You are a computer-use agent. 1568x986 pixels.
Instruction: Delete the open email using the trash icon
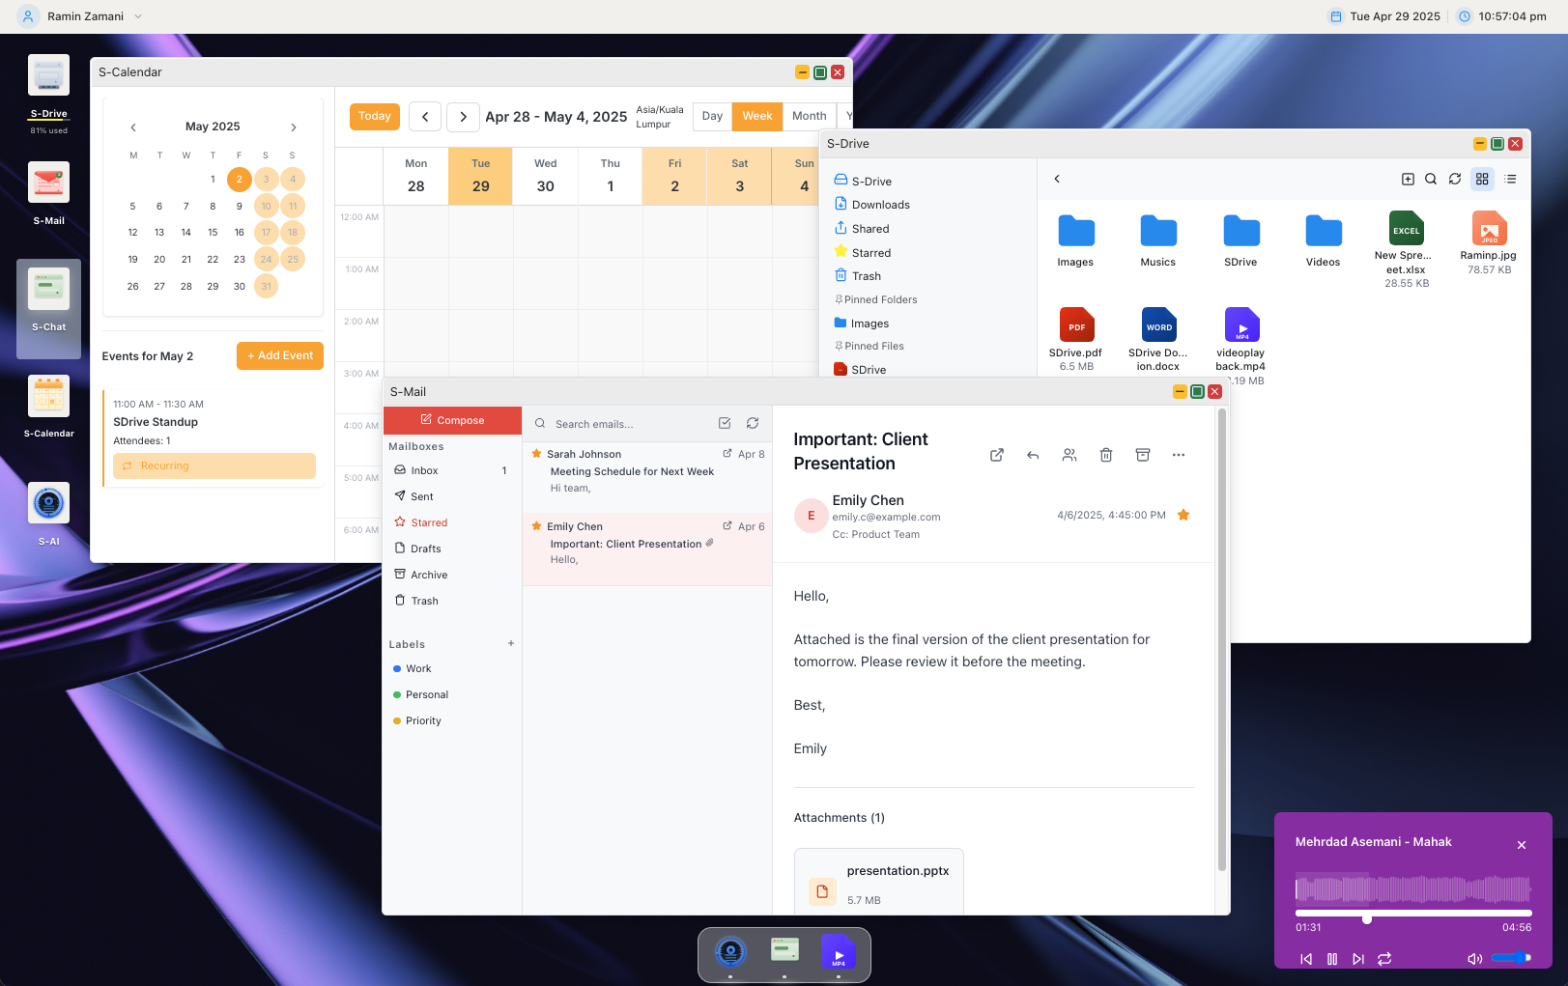[1106, 455]
